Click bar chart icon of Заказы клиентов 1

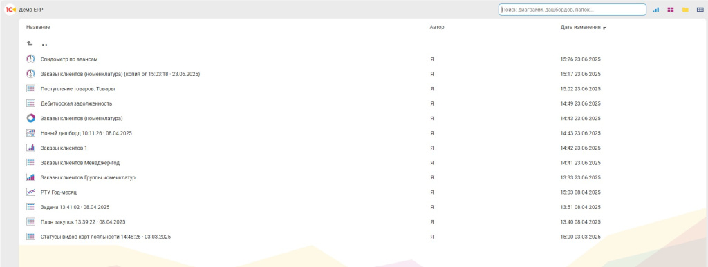tap(30, 148)
